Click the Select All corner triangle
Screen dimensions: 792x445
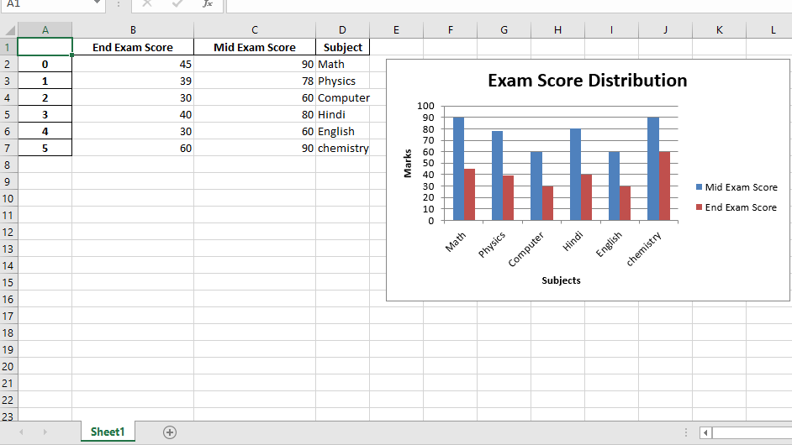click(x=9, y=29)
